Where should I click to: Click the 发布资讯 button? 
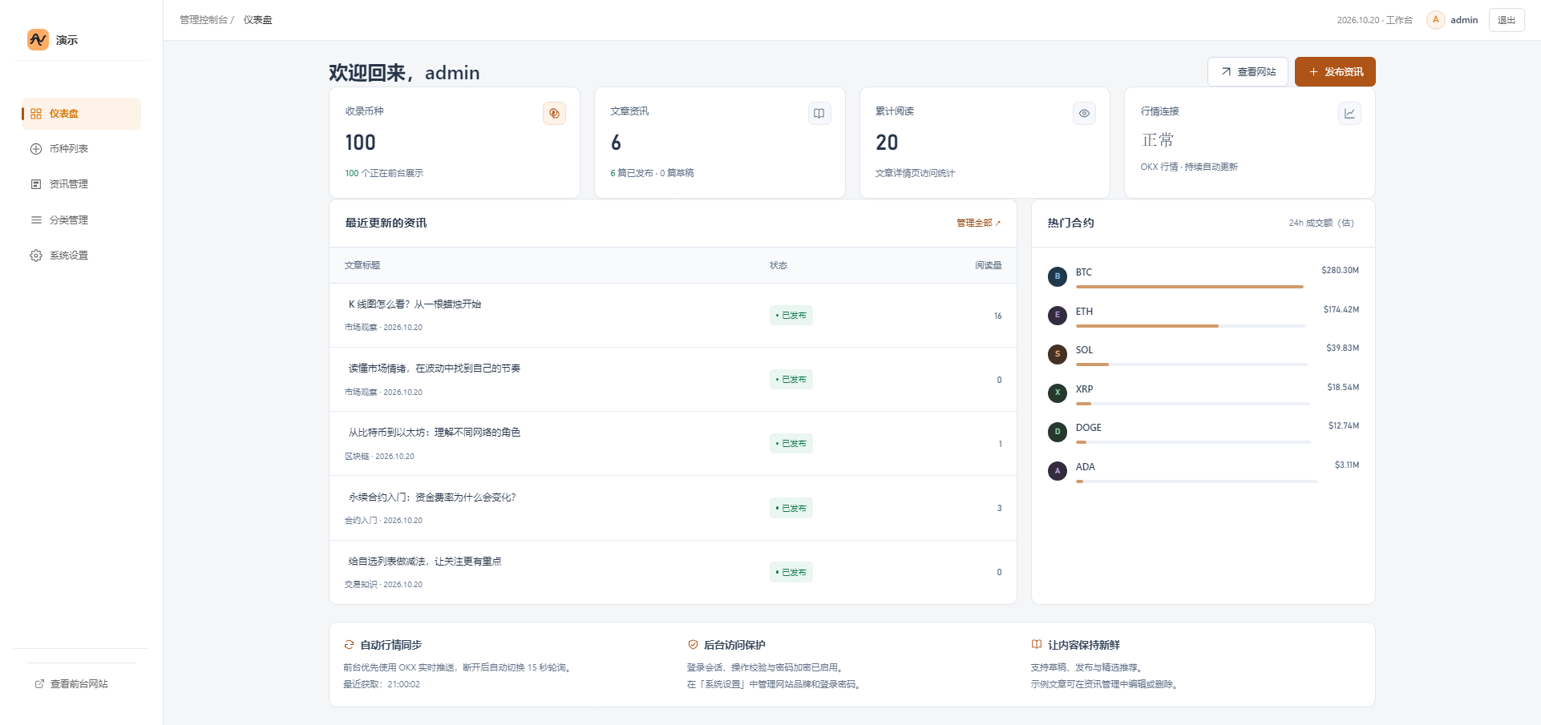[x=1335, y=72]
